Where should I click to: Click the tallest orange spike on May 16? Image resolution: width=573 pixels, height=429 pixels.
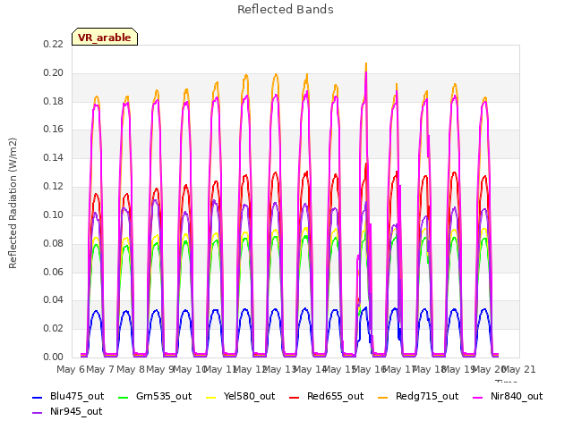(366, 65)
